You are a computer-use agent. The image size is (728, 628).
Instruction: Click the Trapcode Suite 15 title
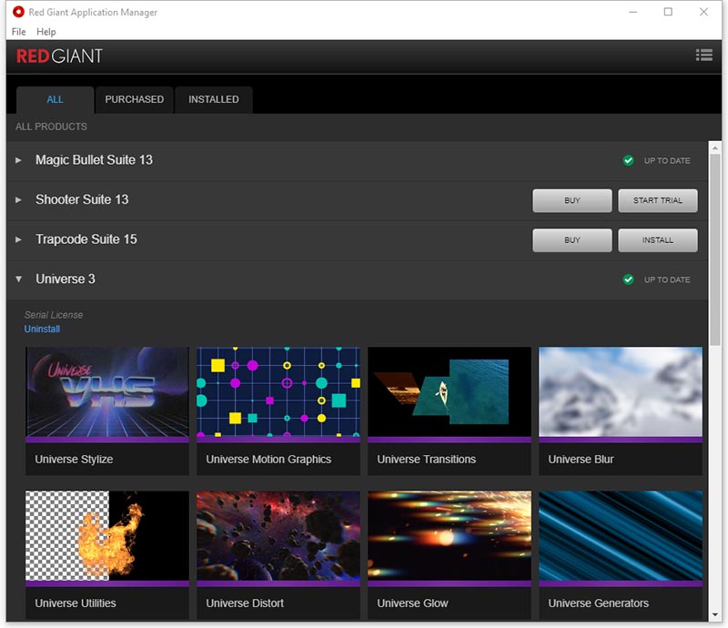pyautogui.click(x=86, y=239)
